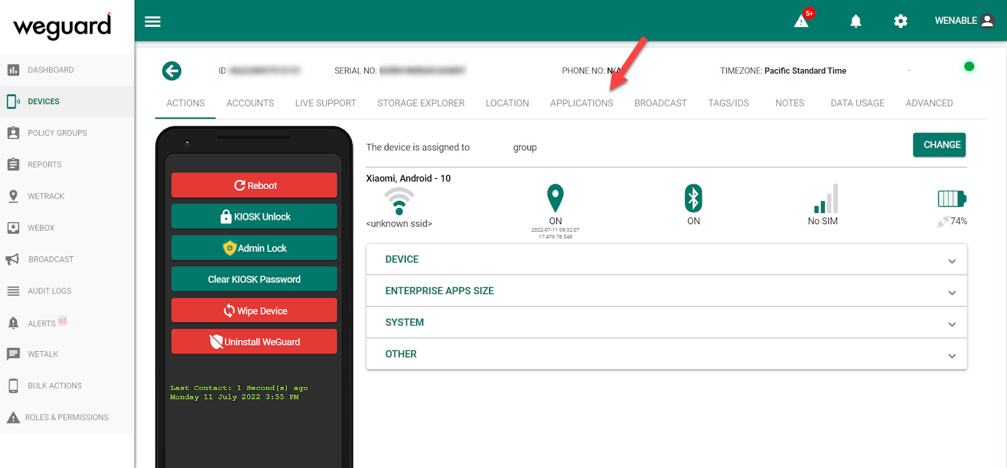Screen dimensions: 1007x468
Task: Open the LIVE SUPPORT tab
Action: click(325, 103)
